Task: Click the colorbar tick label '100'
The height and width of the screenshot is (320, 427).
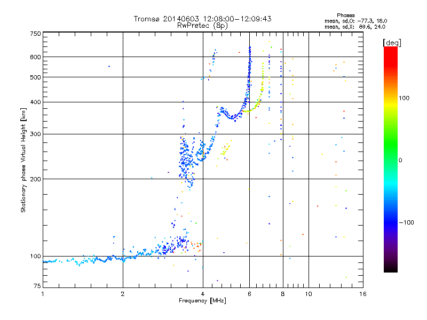Action: (404, 98)
